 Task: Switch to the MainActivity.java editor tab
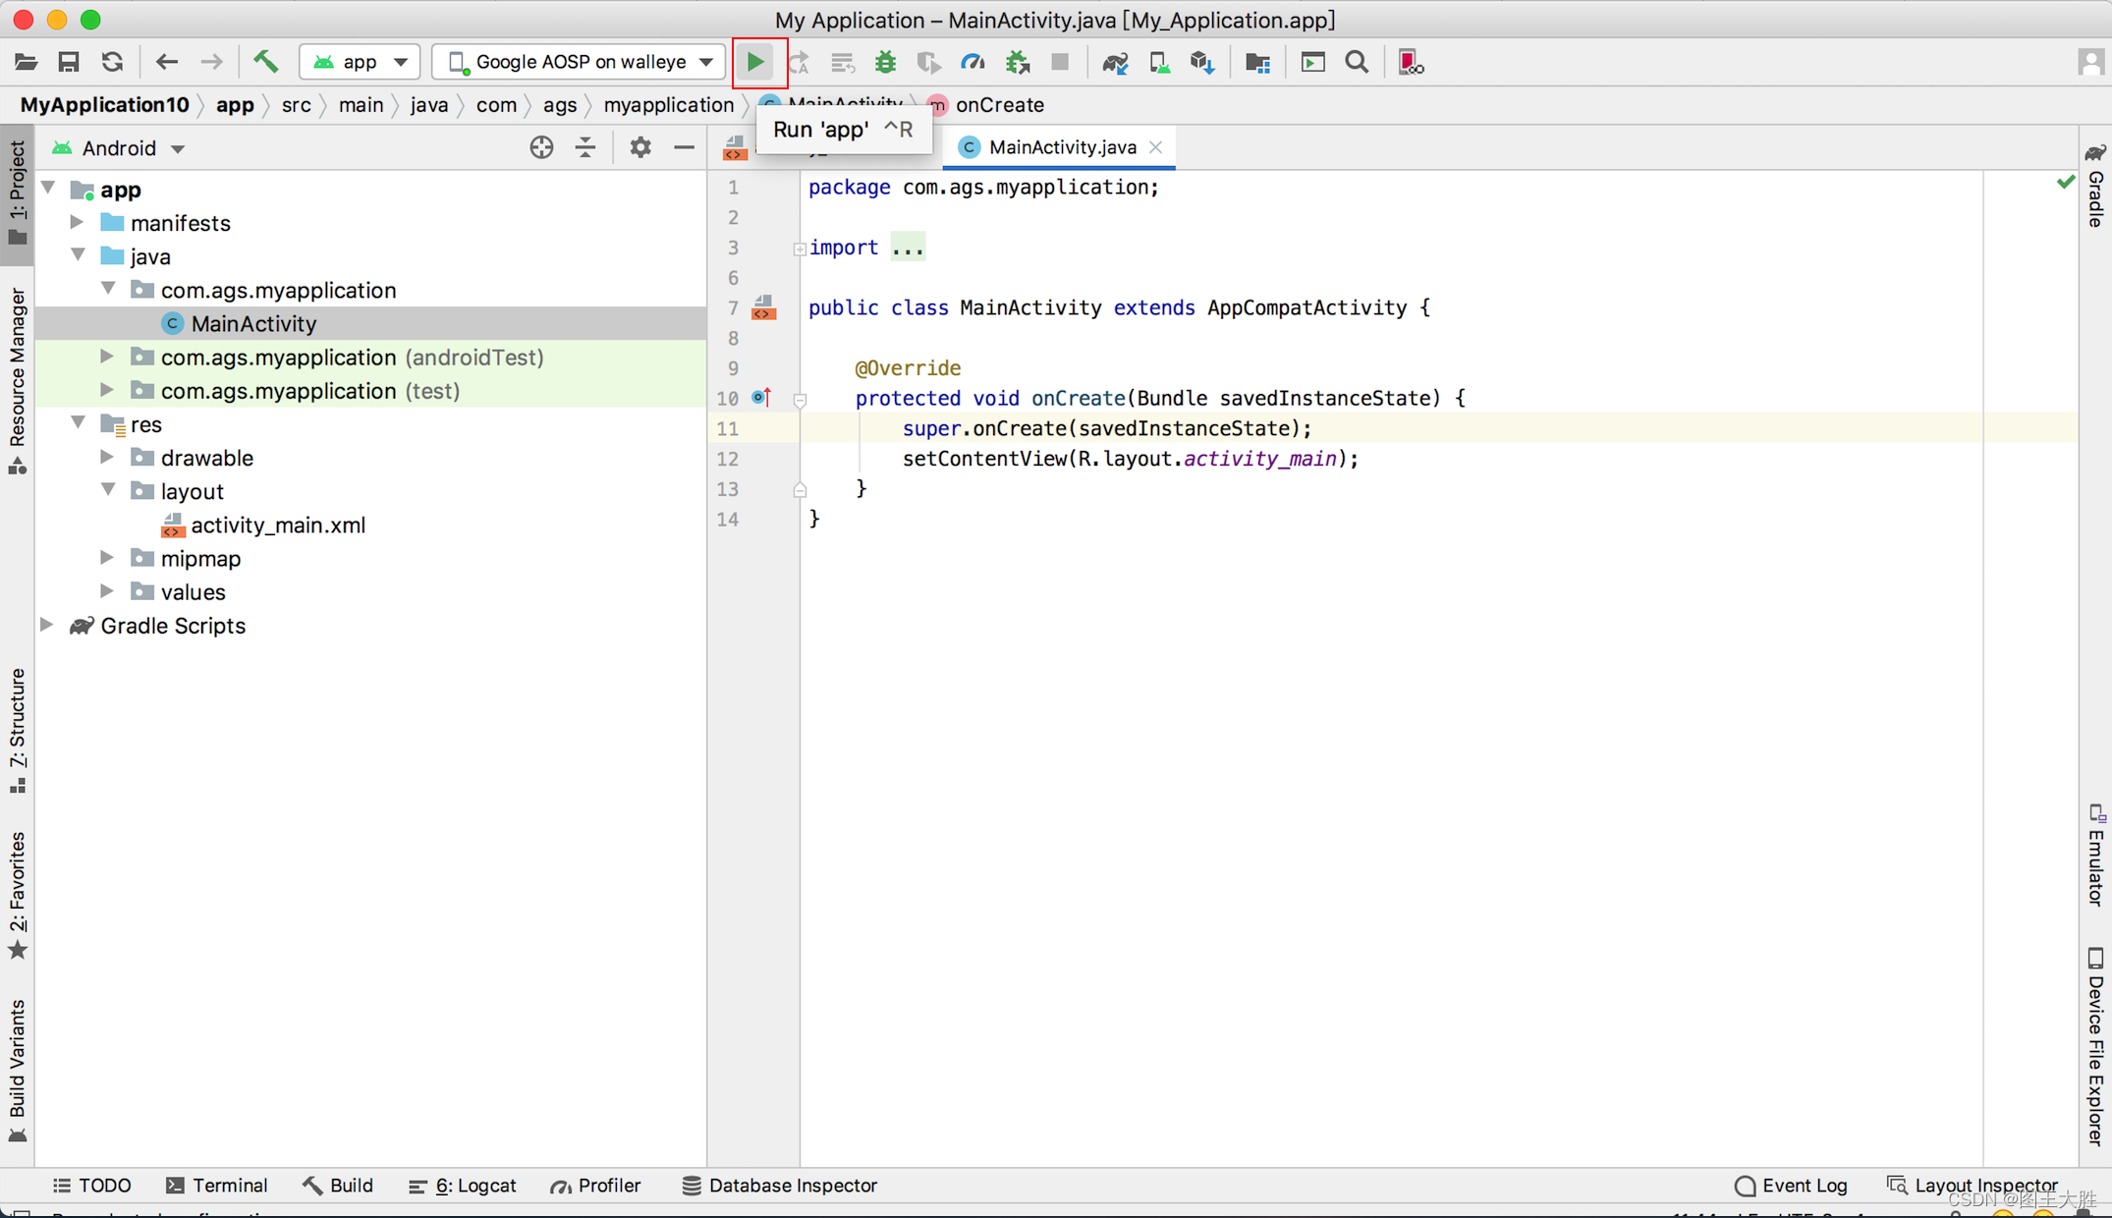[x=1061, y=147]
